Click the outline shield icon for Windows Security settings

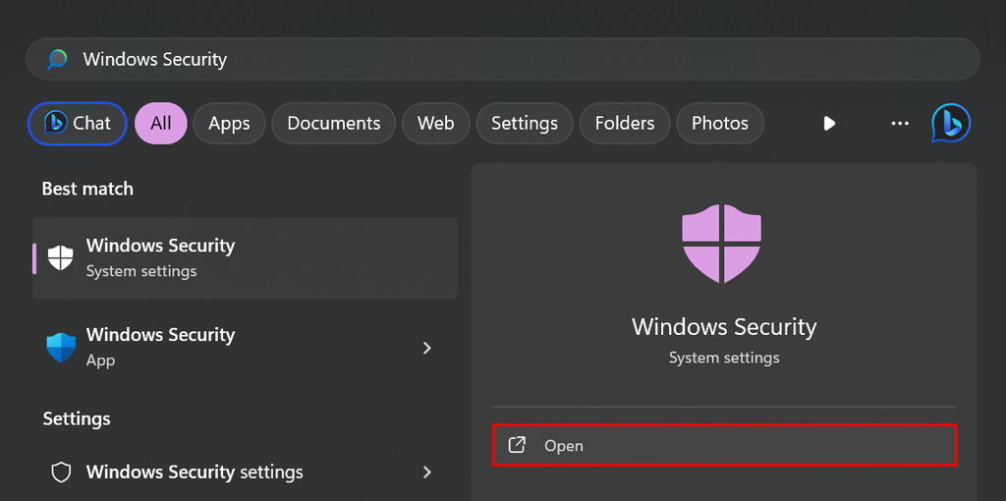pyautogui.click(x=61, y=473)
